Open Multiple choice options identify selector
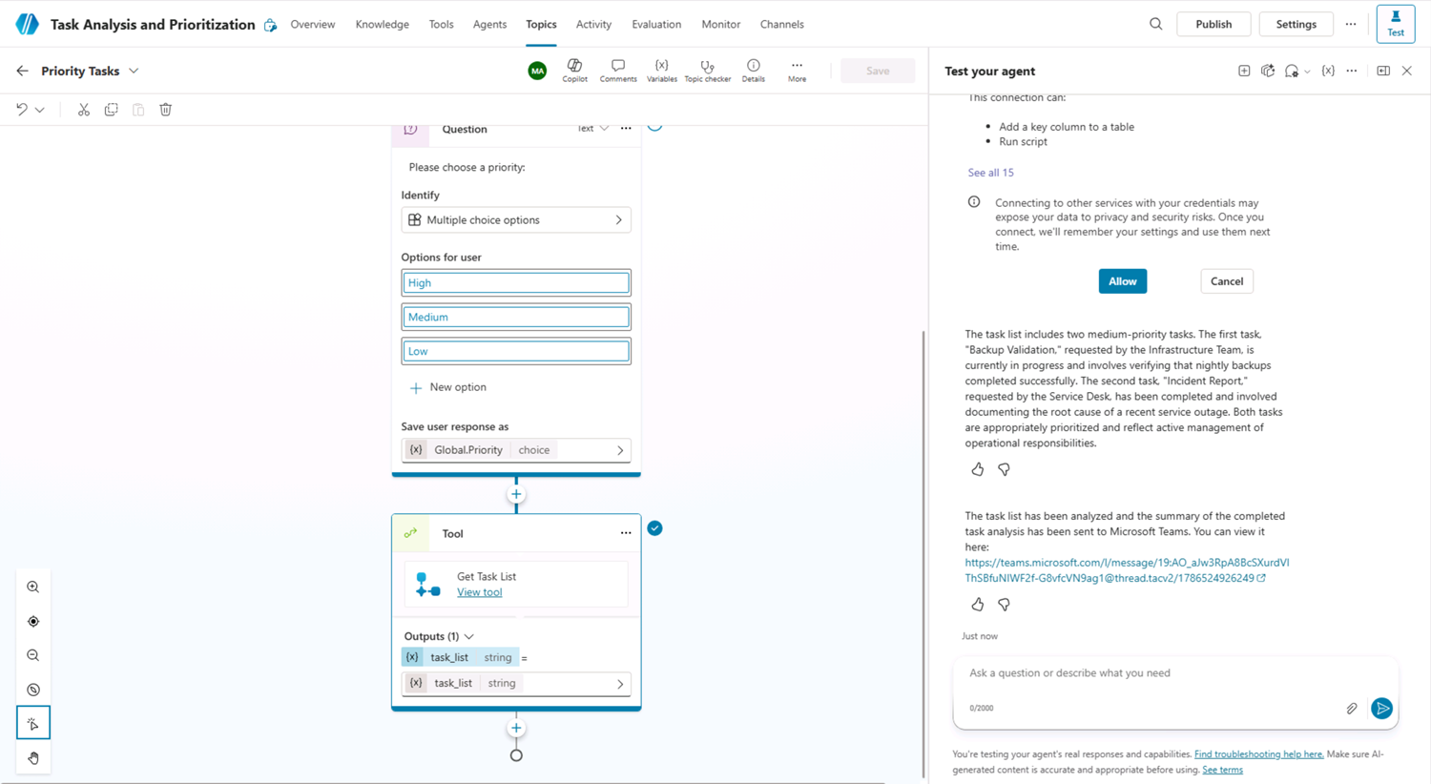The image size is (1431, 784). pos(516,220)
